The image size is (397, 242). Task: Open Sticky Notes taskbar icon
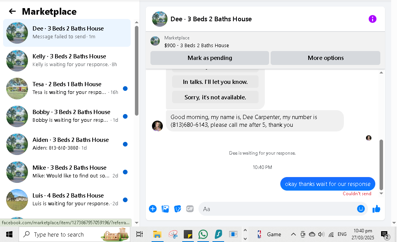coord(188,234)
